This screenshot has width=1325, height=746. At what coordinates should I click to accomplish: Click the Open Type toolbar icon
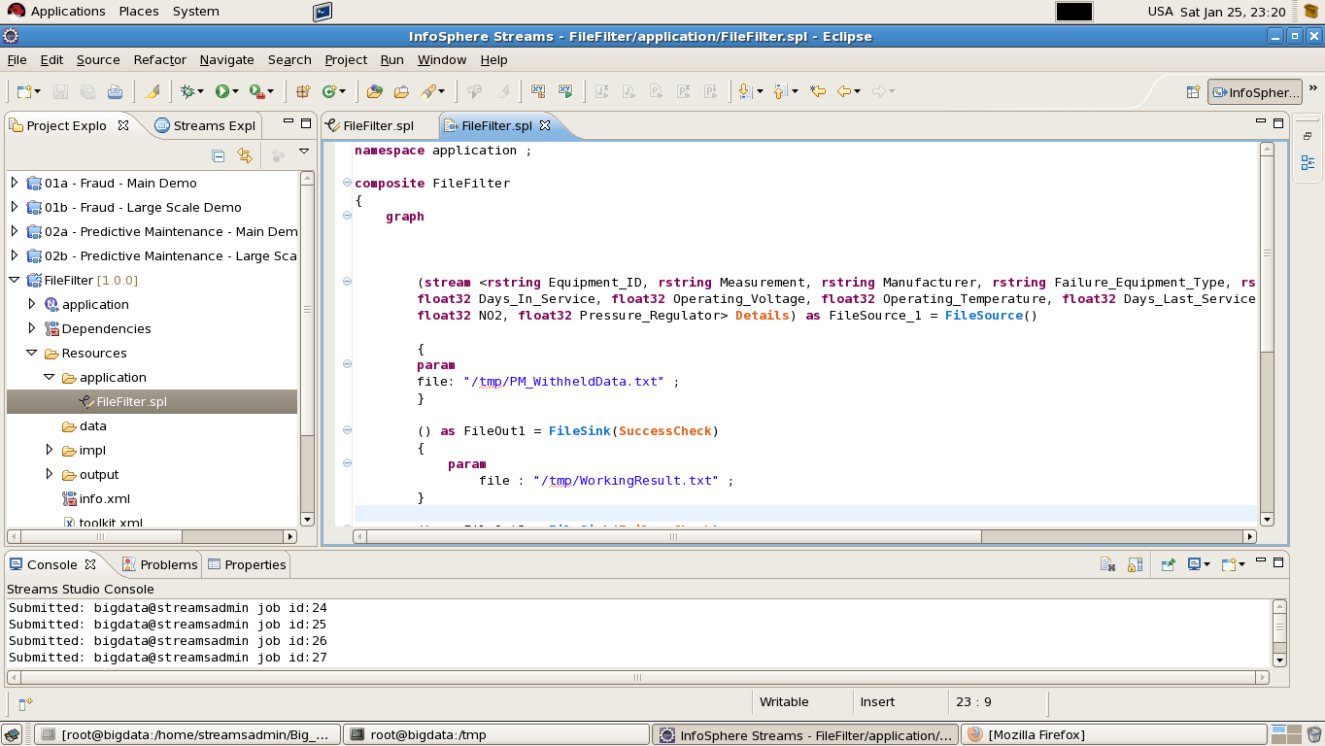375,91
